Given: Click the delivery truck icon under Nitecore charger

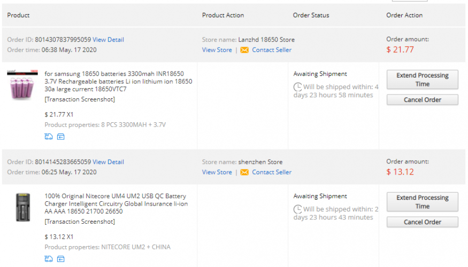Looking at the screenshot, I should click(49, 259).
